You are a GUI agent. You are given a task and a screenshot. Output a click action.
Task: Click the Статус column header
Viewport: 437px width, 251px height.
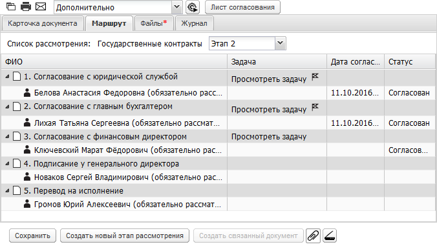pos(410,61)
